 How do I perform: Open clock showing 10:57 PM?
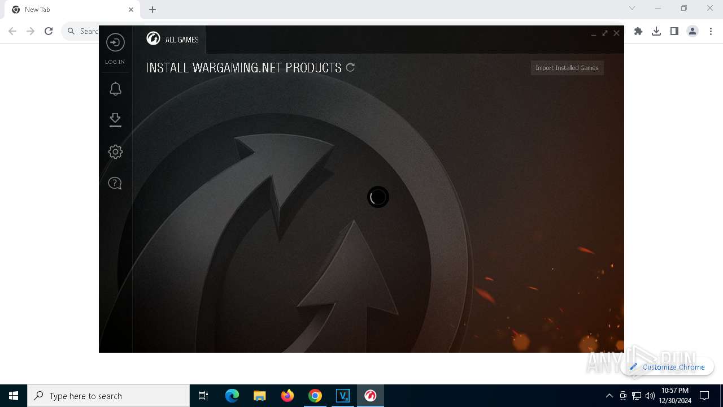pos(675,396)
